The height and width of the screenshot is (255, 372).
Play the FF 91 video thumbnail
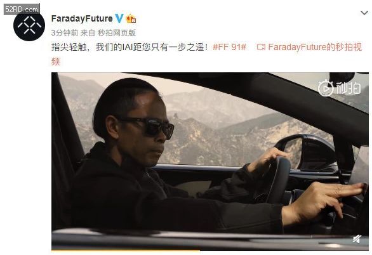pyautogui.click(x=210, y=160)
